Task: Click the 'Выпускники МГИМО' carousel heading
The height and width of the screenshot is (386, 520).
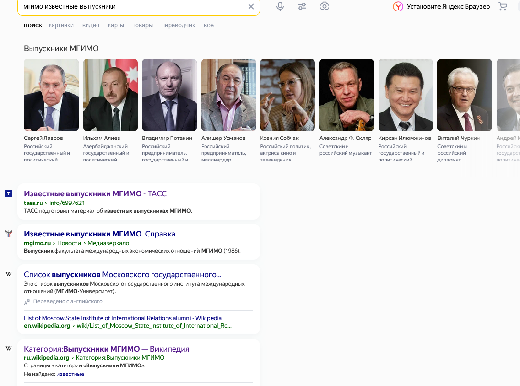Action: coord(61,48)
